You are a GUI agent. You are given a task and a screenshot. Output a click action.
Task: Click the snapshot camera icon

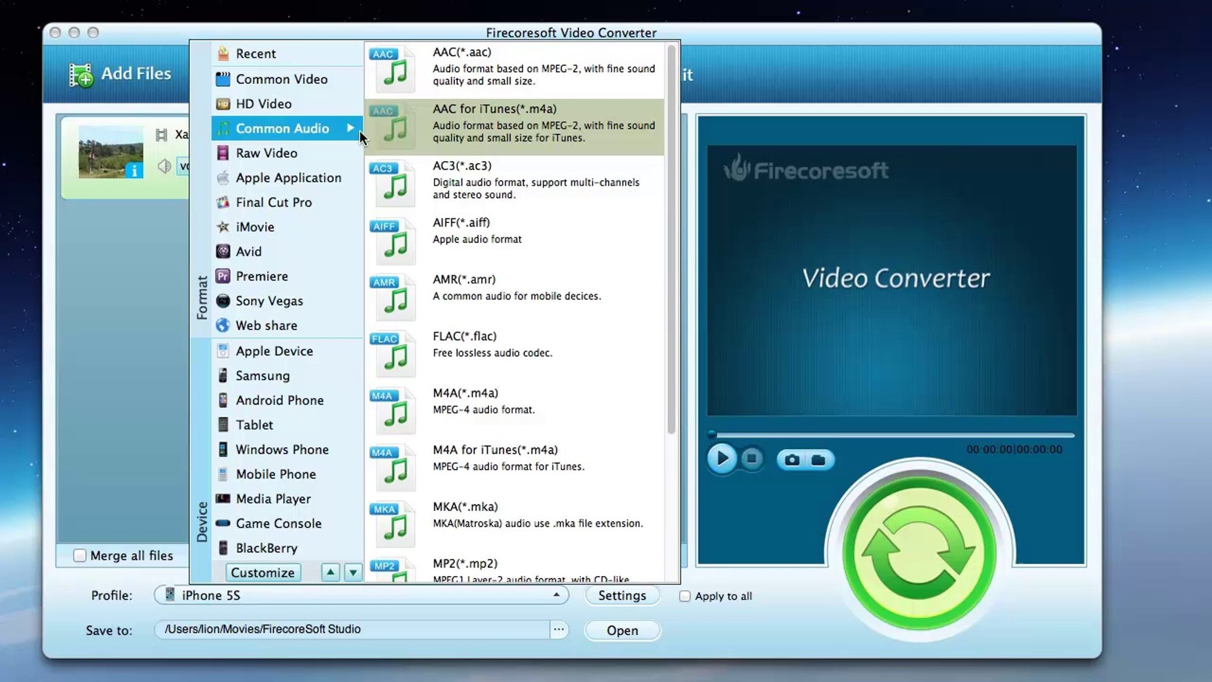coord(792,460)
